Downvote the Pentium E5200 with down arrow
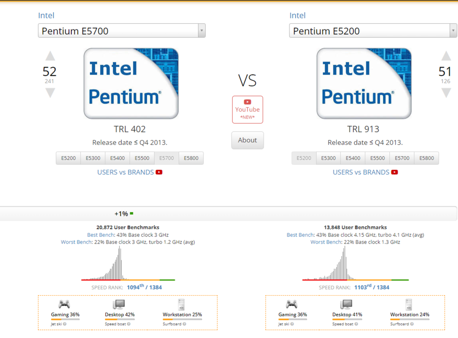The image size is (458, 338). pos(446,93)
